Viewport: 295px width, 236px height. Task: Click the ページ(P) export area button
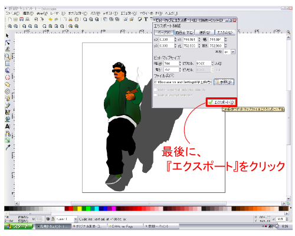click(x=164, y=32)
